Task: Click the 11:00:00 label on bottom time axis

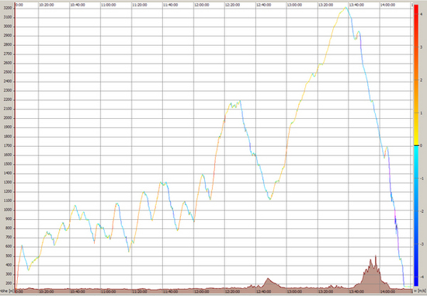Action: click(109, 291)
